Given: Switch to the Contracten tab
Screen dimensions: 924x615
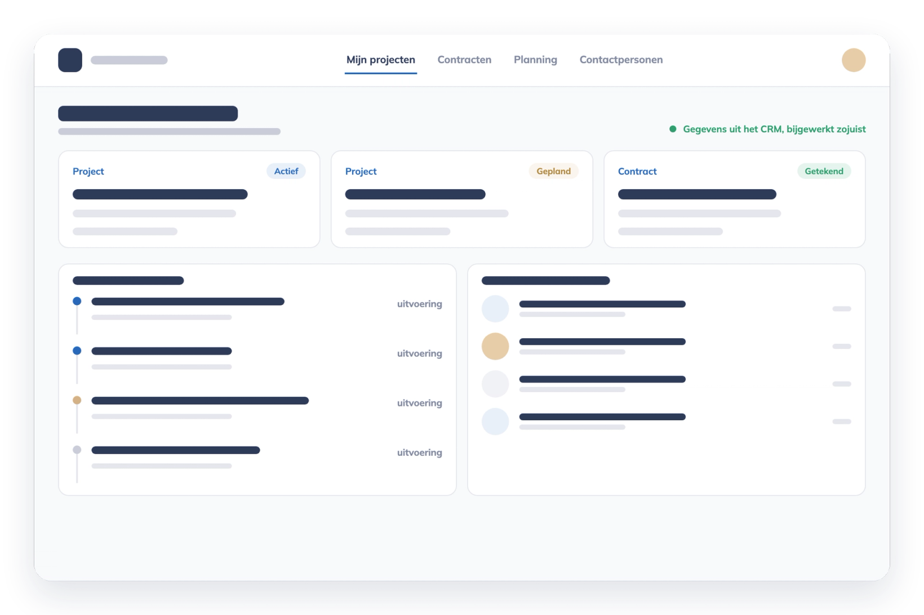Looking at the screenshot, I should [x=464, y=60].
